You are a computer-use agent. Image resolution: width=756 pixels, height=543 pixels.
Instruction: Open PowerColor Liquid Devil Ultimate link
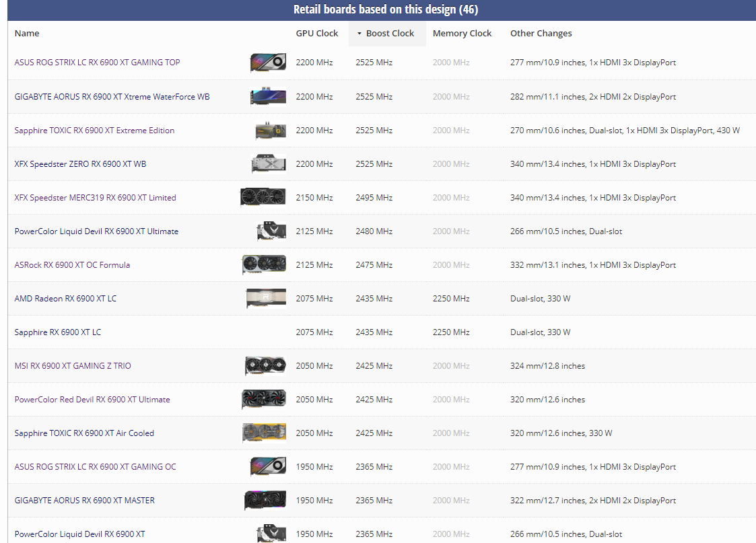96,231
